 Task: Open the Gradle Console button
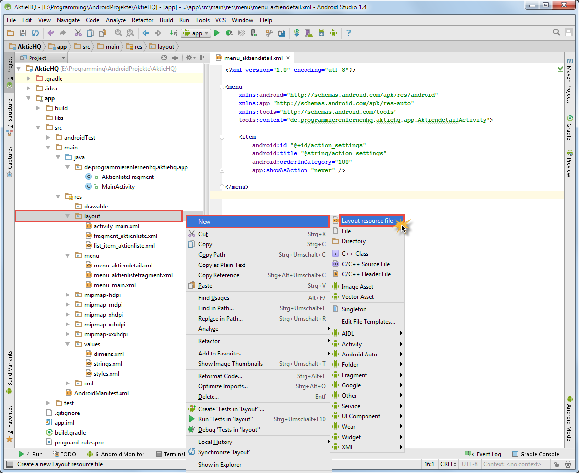(535, 454)
